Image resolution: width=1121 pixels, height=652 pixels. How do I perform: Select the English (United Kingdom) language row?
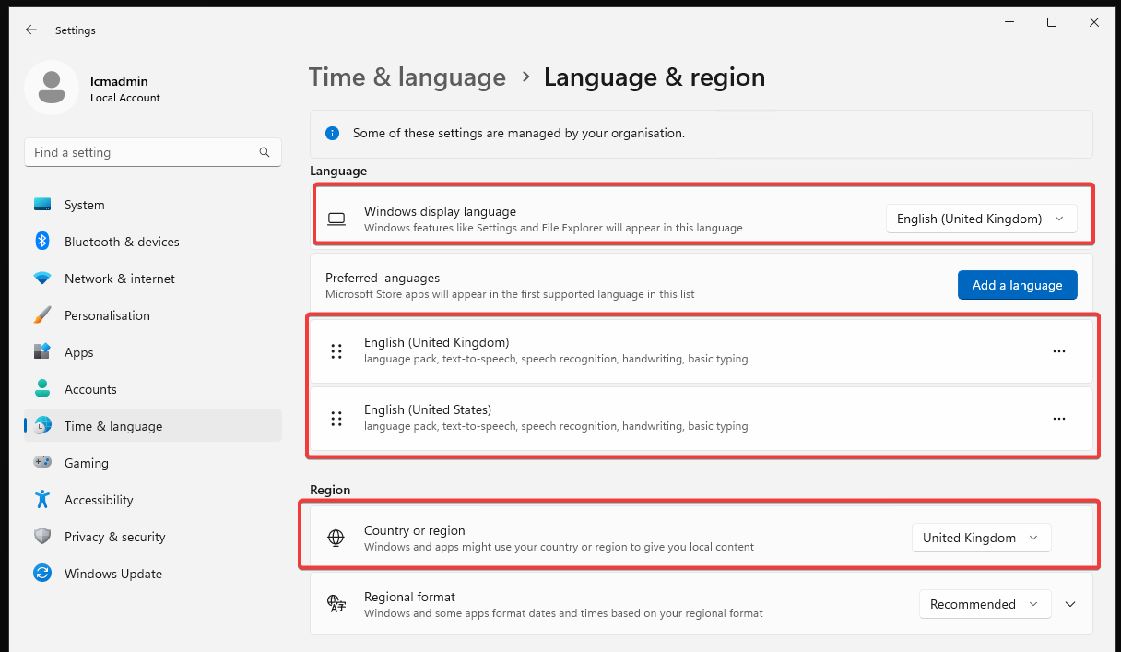point(701,351)
